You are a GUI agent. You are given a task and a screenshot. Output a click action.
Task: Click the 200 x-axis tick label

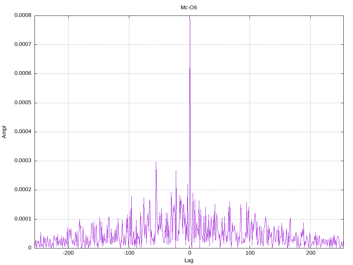coord(311,253)
